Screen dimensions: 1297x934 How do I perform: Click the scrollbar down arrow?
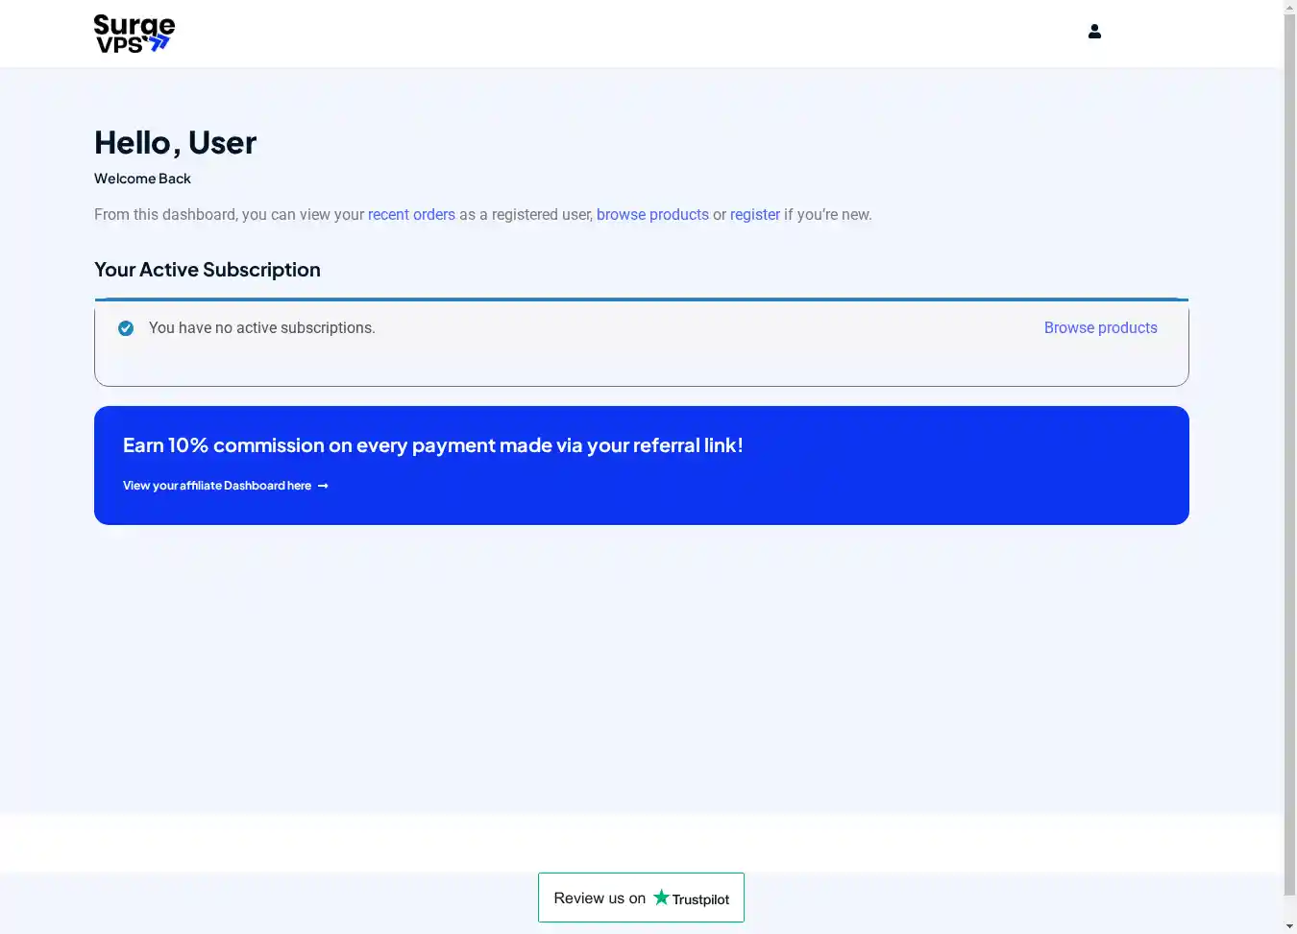[1289, 925]
